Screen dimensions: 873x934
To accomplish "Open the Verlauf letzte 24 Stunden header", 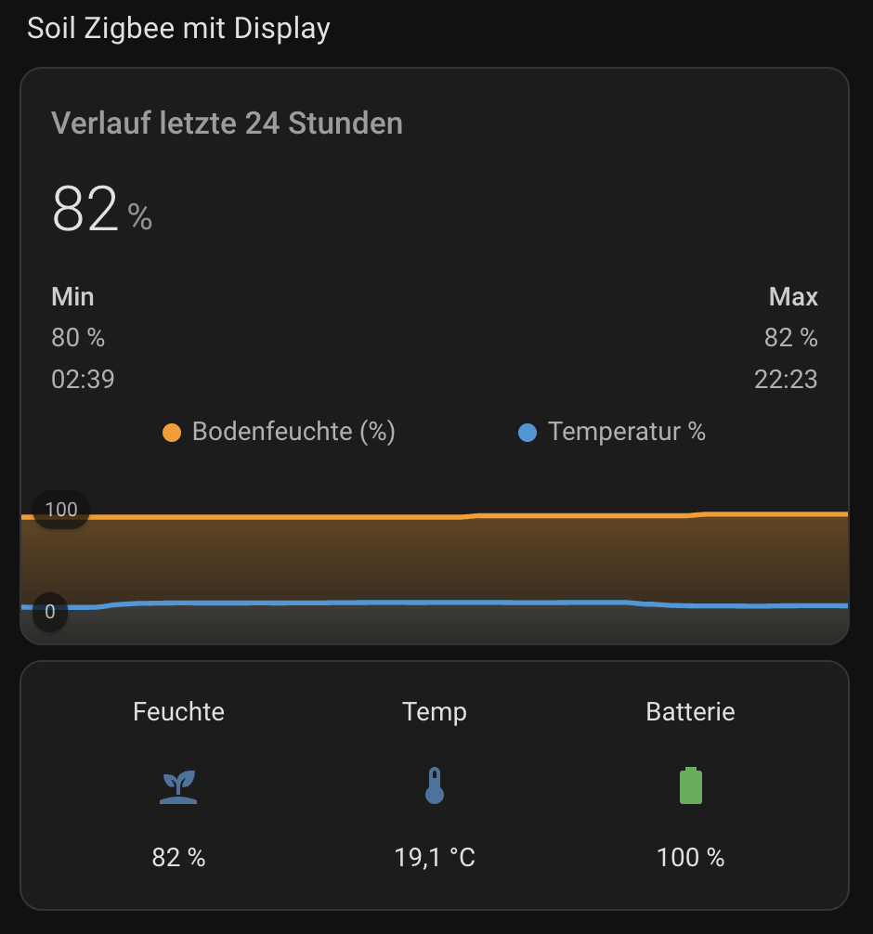I will coord(228,123).
